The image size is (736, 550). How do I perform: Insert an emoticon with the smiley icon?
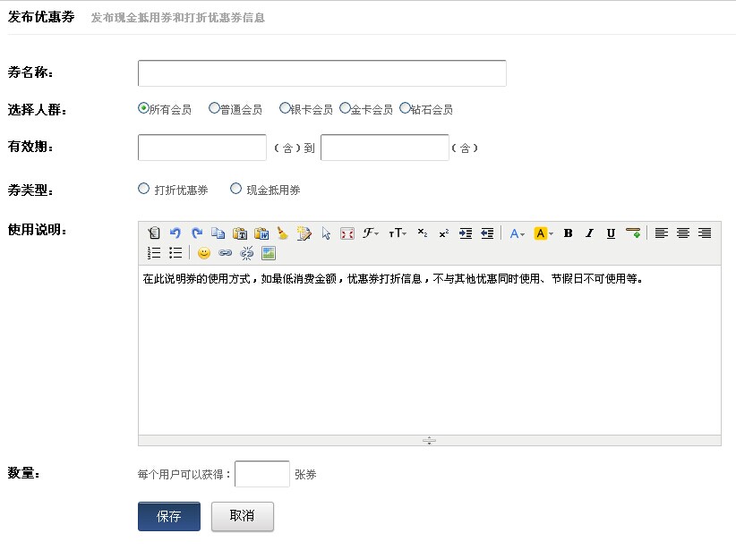[x=203, y=253]
